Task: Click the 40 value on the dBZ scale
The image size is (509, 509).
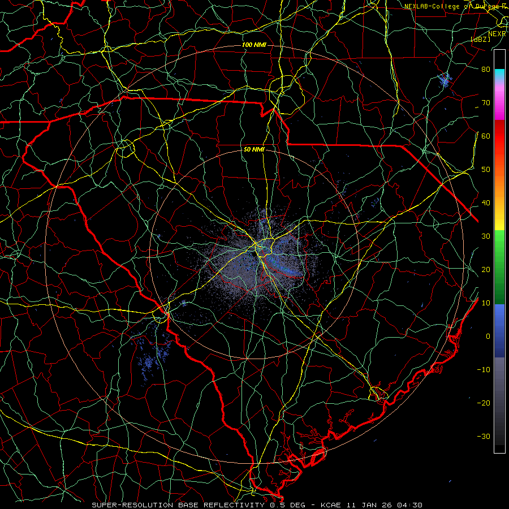Action: pos(486,202)
